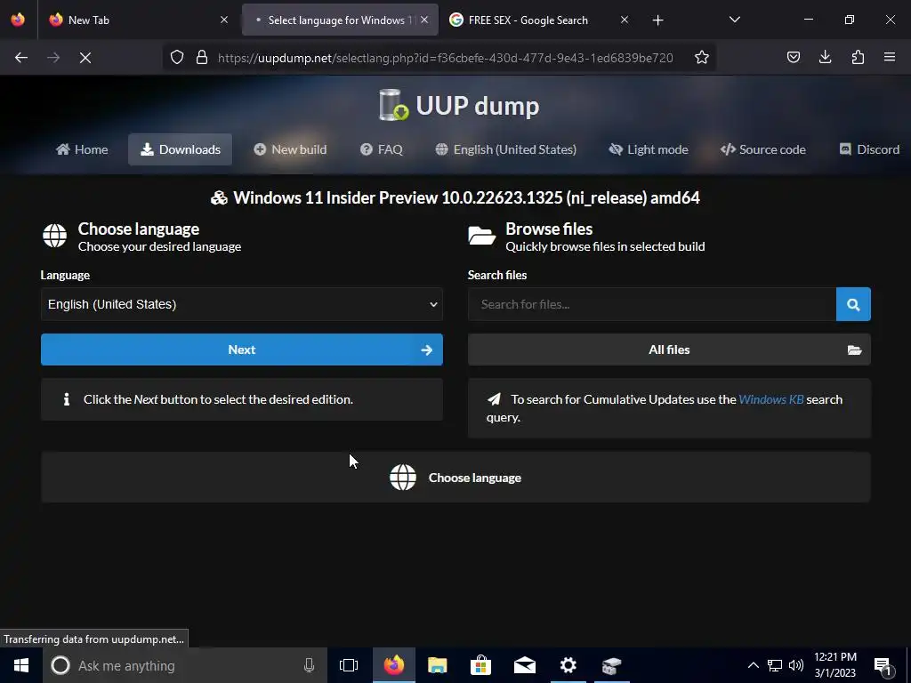The width and height of the screenshot is (911, 683).
Task: Switch to the Google Search tab
Action: 538,20
